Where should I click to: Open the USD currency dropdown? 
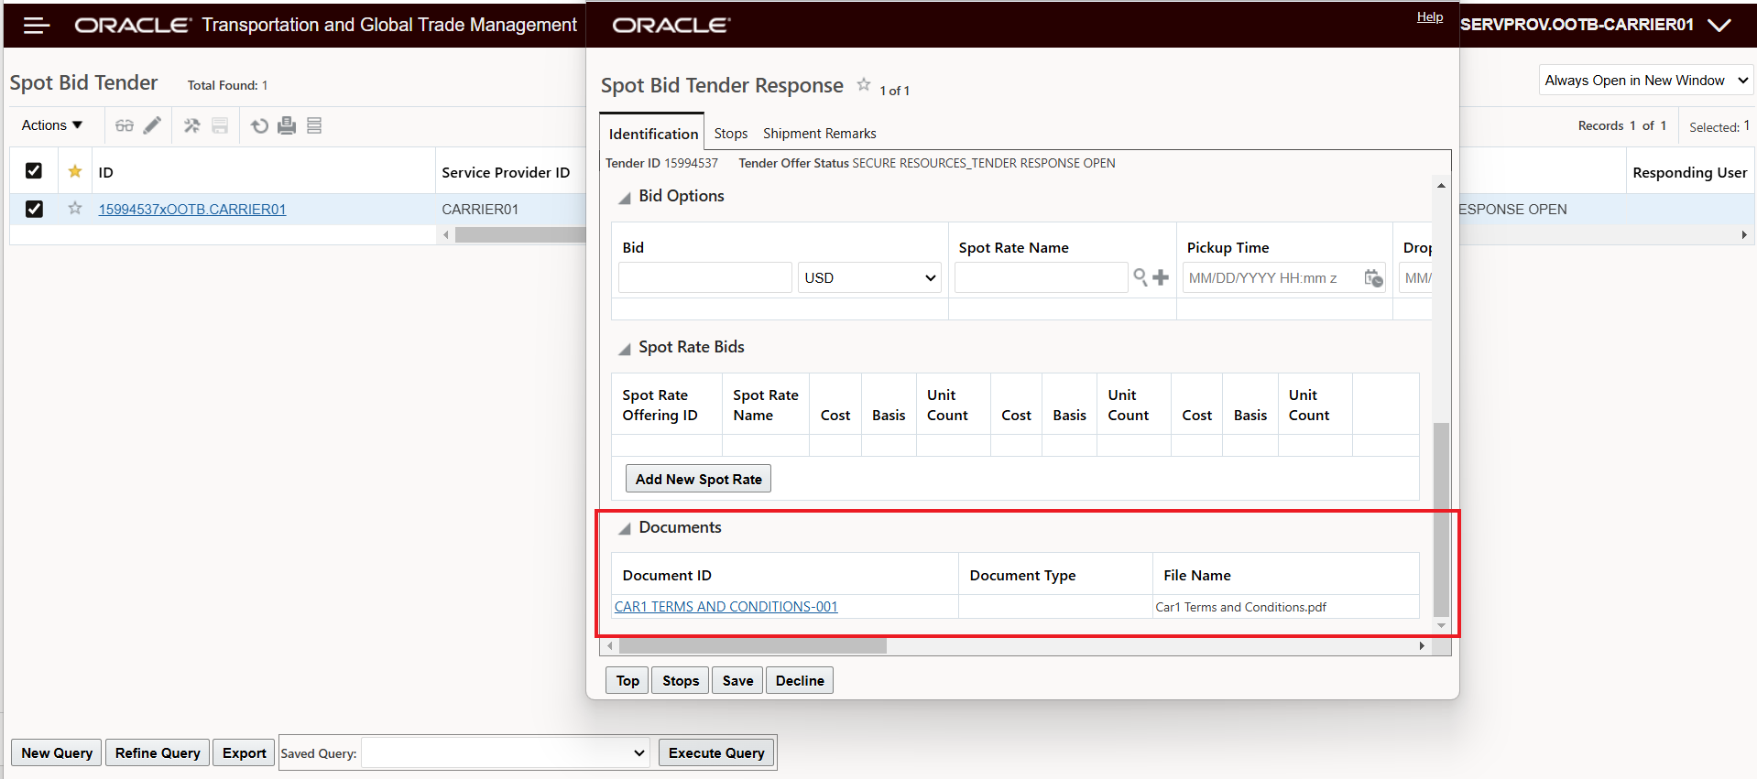tap(870, 277)
